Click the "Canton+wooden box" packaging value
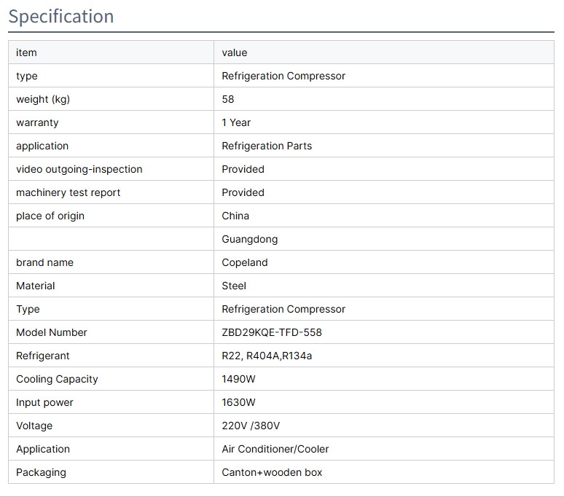The image size is (564, 497). click(272, 472)
